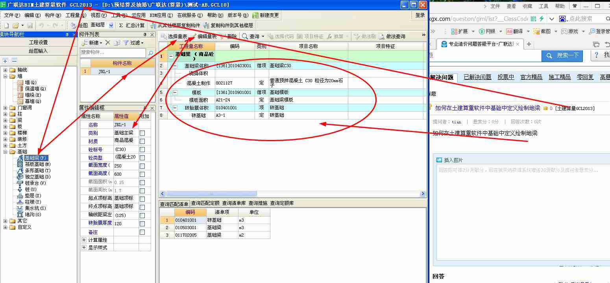Collapse the 模板 row in quantity table
Screen dimensions: 610x283
pos(175,92)
